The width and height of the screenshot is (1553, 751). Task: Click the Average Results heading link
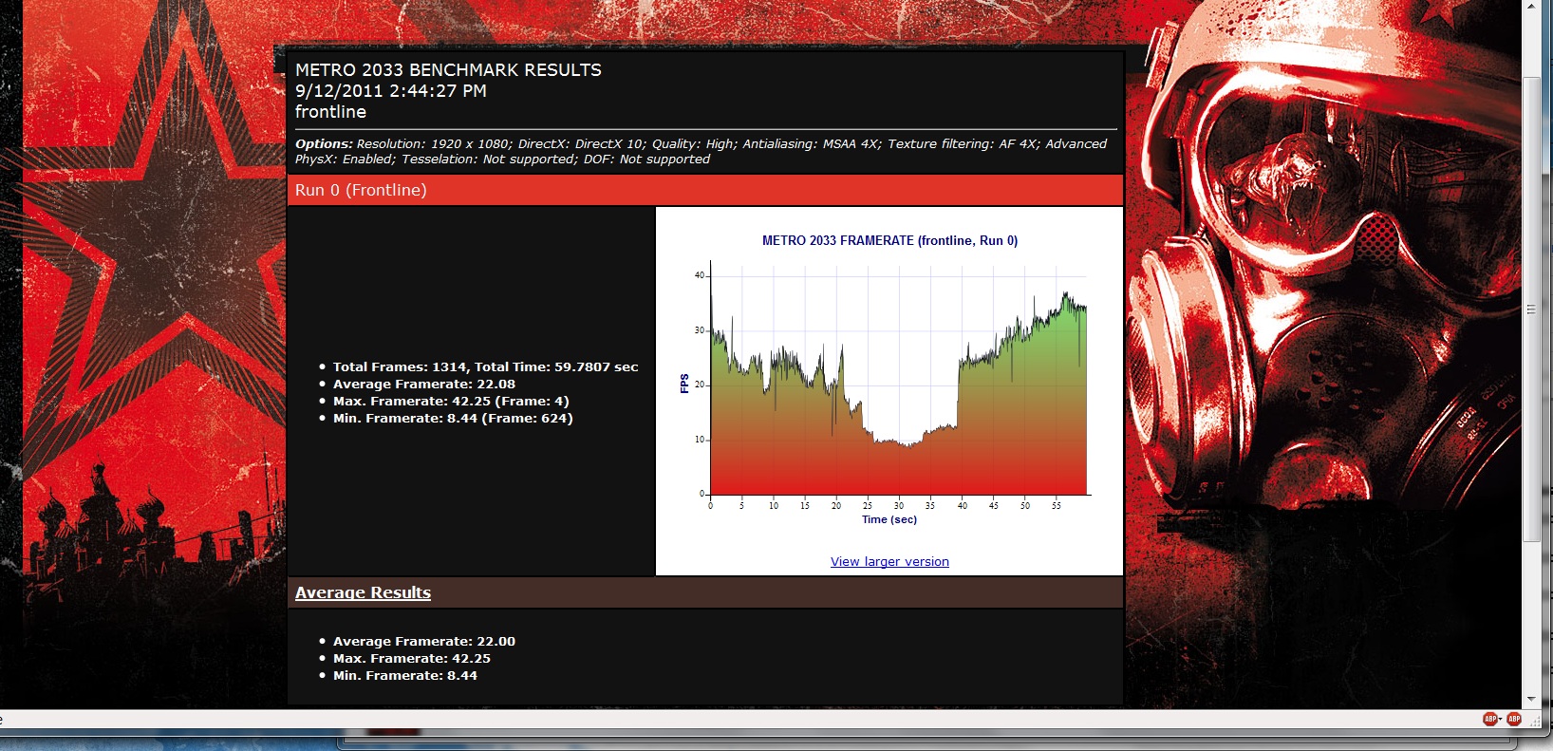point(363,592)
